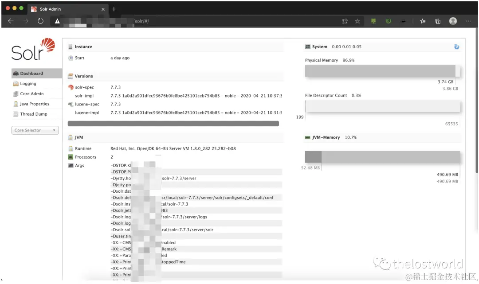Select the solr-impl version text
Image resolution: width=479 pixels, height=284 pixels.
coord(196,96)
